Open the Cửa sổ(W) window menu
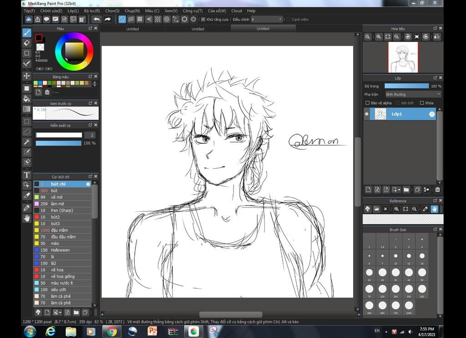Image resolution: width=466 pixels, height=338 pixels. click(217, 11)
